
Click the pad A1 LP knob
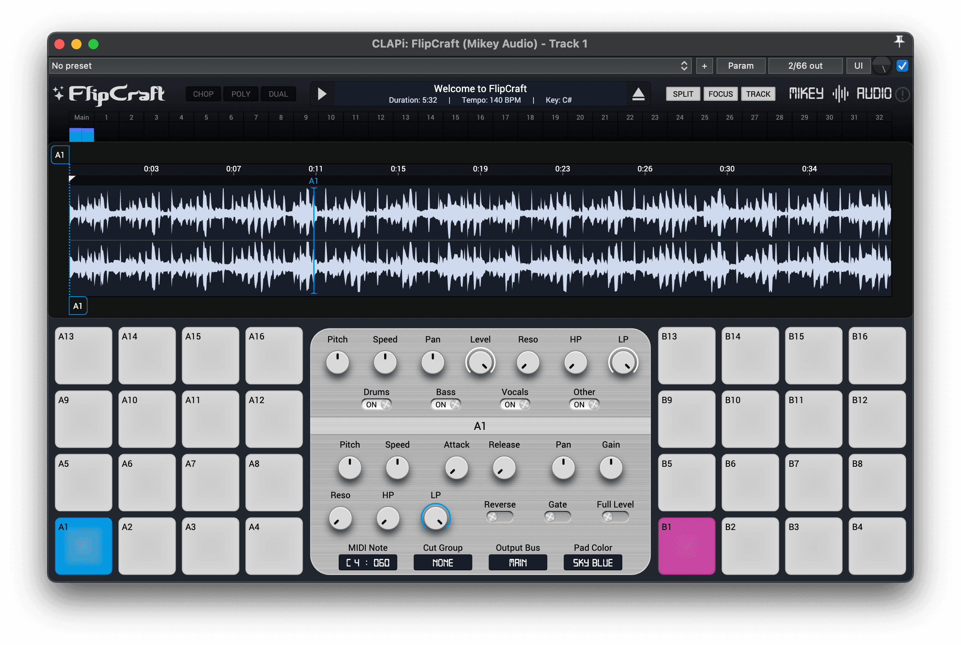click(436, 518)
